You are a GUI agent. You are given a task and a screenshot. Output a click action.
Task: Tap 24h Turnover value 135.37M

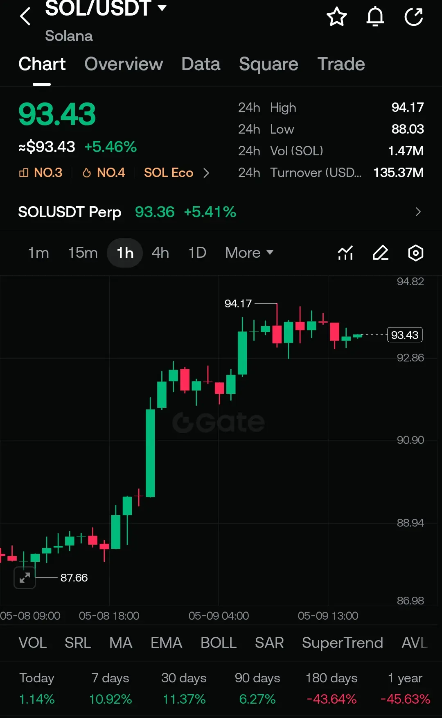point(399,173)
